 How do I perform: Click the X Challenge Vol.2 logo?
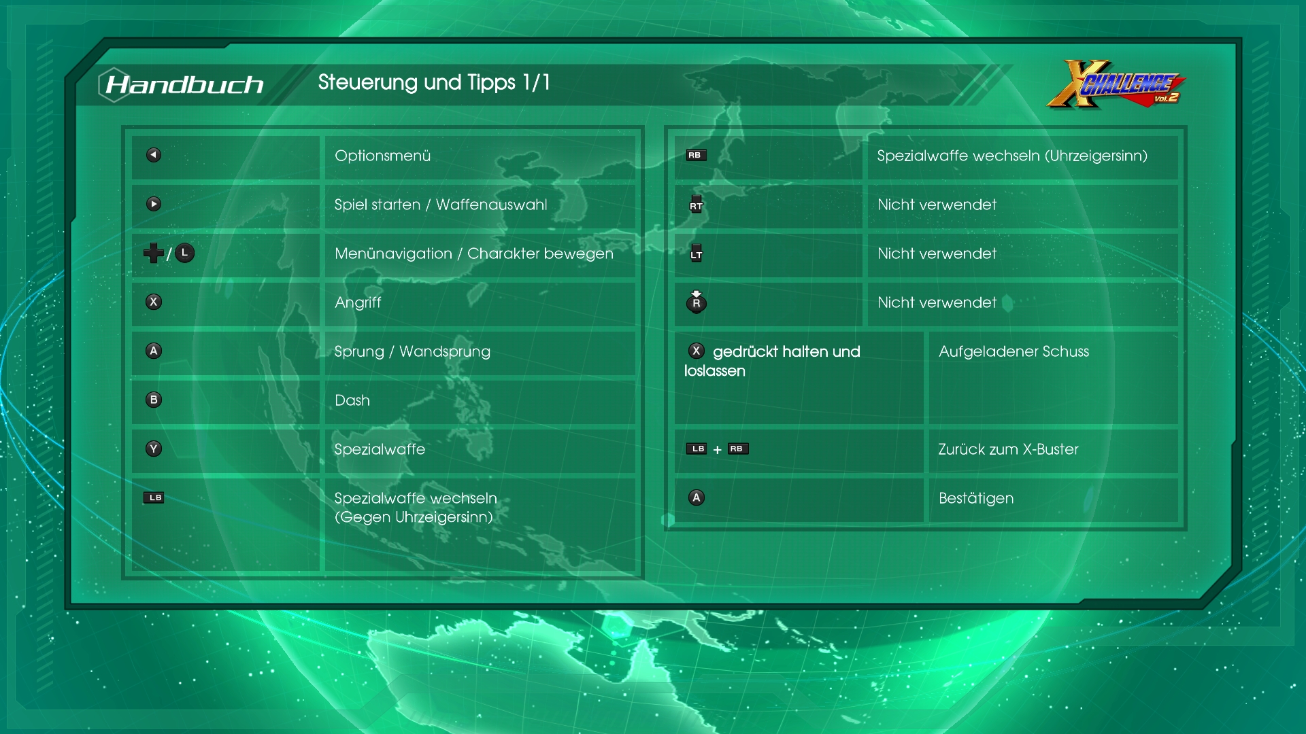pos(1116,85)
